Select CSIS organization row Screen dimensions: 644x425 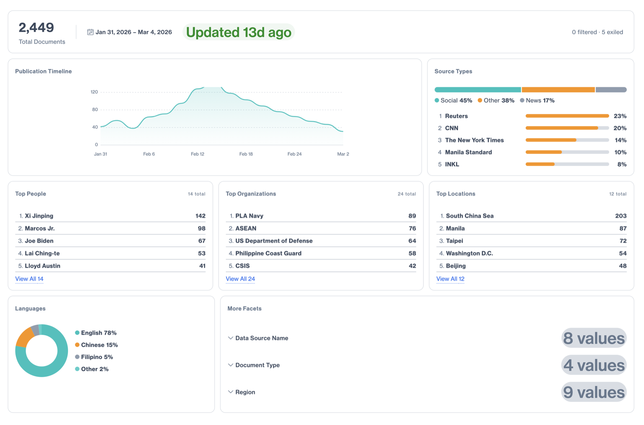(321, 266)
